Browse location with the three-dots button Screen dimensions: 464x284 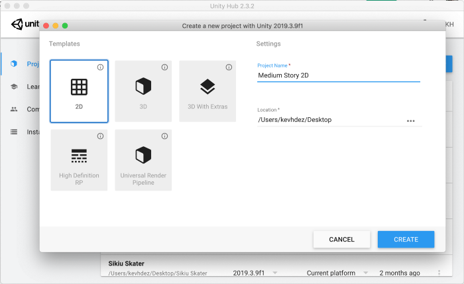click(411, 121)
